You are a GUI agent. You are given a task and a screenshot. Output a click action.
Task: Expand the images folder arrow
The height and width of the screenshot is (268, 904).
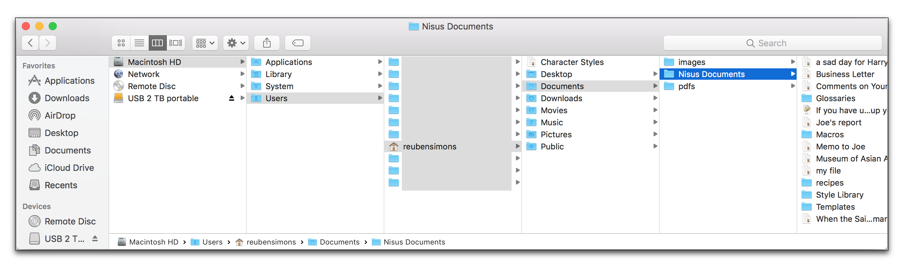(793, 62)
